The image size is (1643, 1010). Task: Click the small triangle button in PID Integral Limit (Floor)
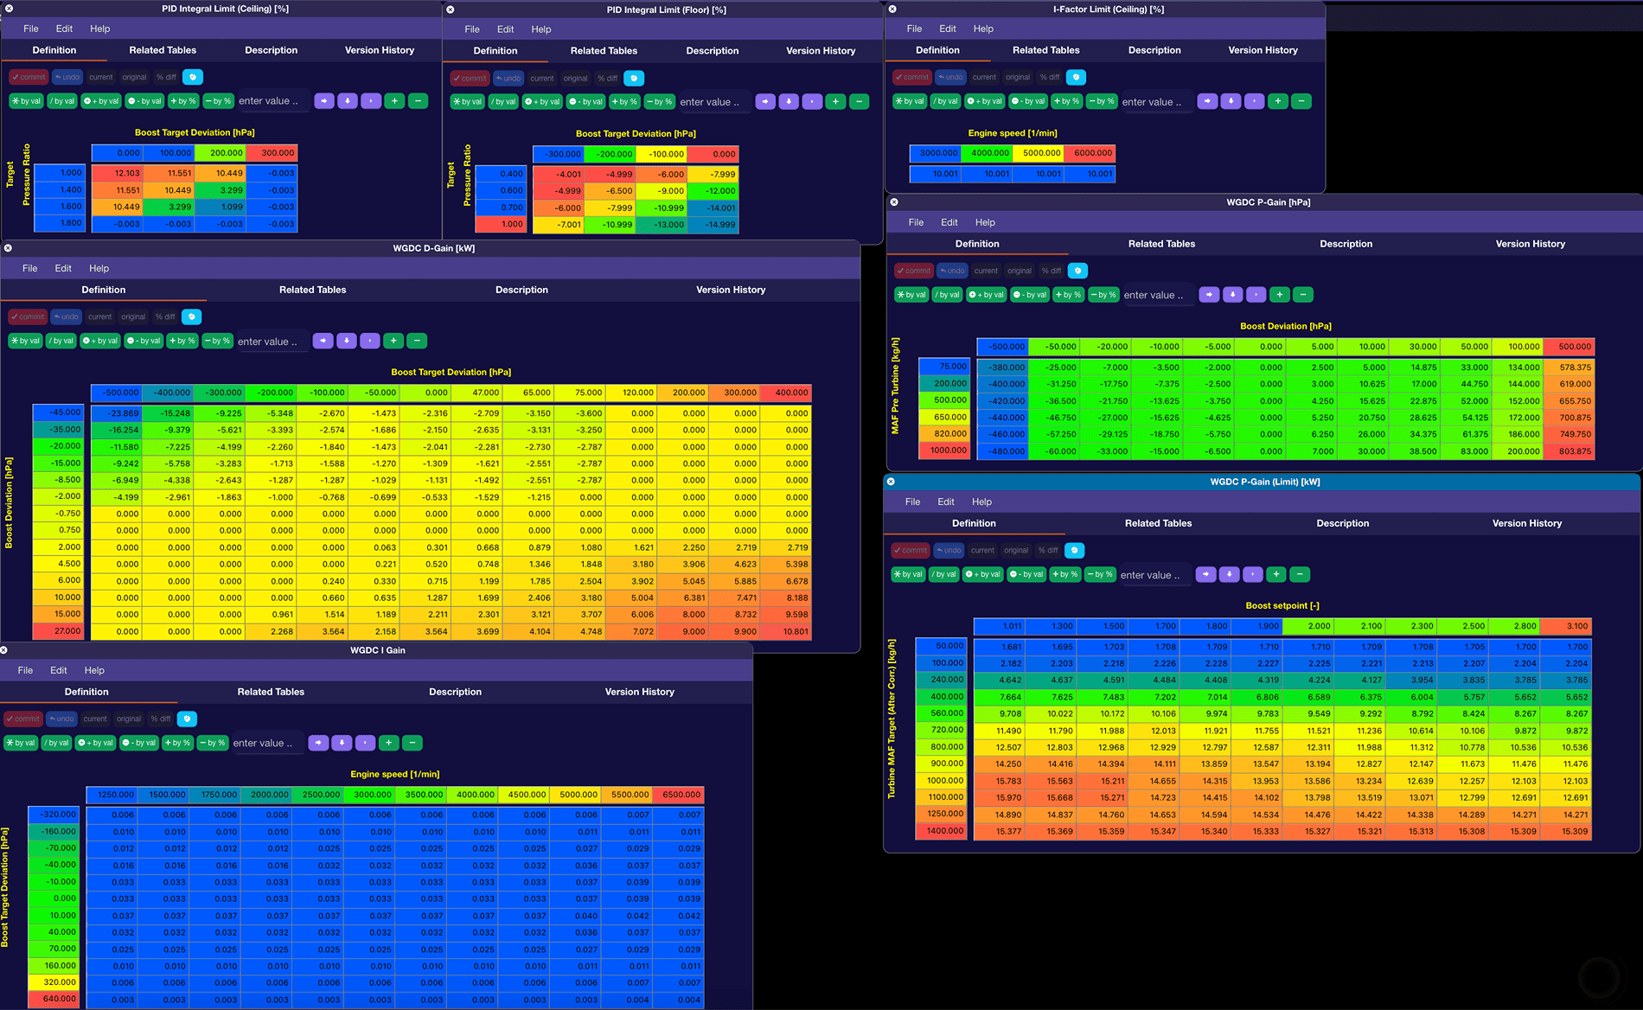[812, 102]
